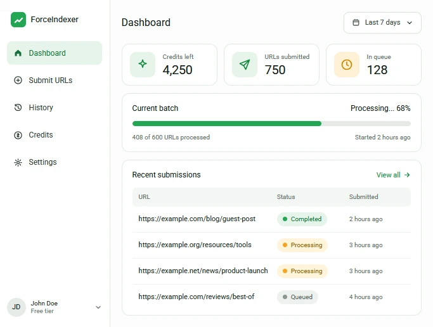This screenshot has width=433, height=327.
Task: Click the Free tier label
Action: (42, 311)
